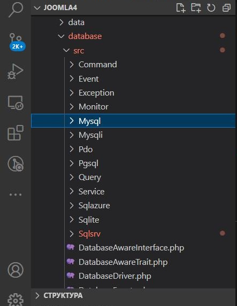
Task: Expand the Pgsql folder chevron
Action: (72, 163)
